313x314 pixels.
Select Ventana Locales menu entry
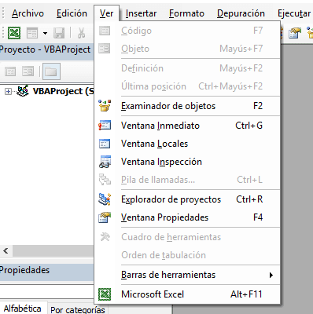click(x=187, y=144)
